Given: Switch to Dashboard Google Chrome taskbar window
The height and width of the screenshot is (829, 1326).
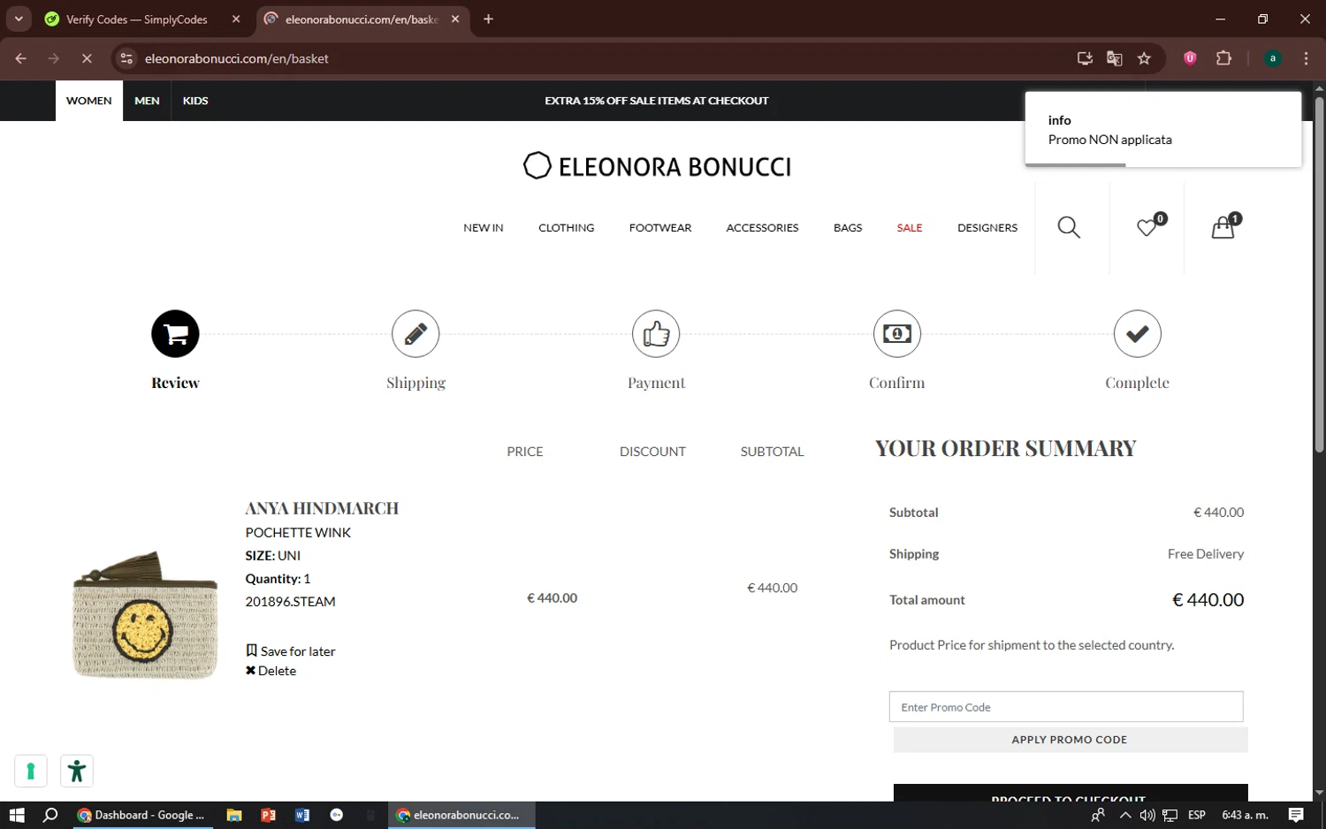Looking at the screenshot, I should (x=141, y=815).
